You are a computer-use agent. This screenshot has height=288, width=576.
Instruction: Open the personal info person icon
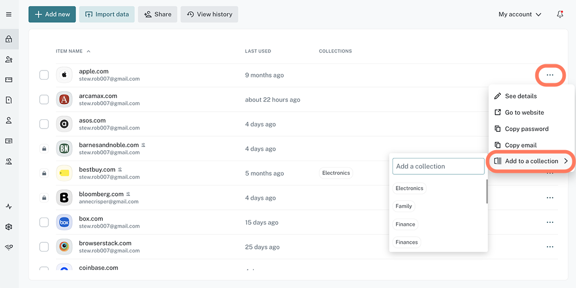pos(9,120)
